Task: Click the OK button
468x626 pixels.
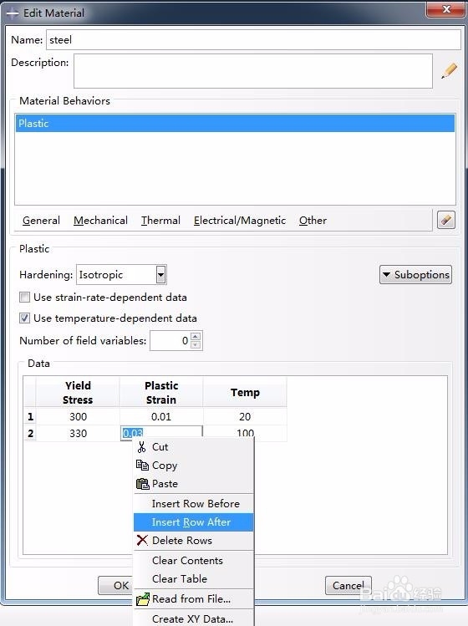Action: pyautogui.click(x=116, y=585)
